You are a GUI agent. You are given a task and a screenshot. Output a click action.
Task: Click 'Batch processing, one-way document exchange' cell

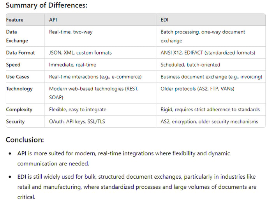click(x=203, y=36)
